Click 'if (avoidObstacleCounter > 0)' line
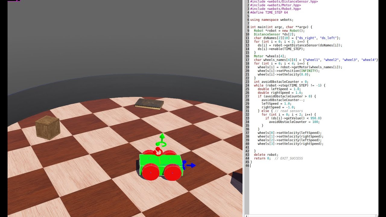The height and width of the screenshot is (217, 386). click(287, 96)
